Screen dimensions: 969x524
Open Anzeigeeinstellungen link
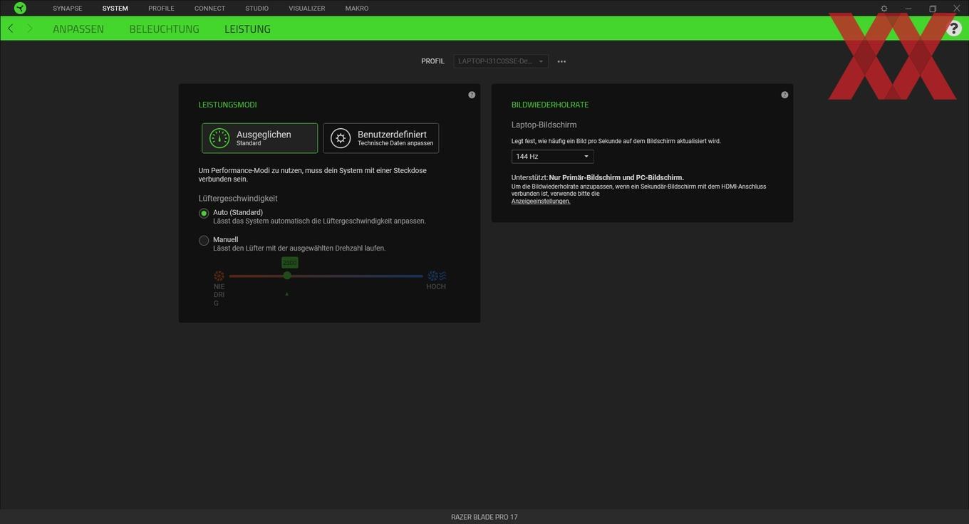coord(541,201)
